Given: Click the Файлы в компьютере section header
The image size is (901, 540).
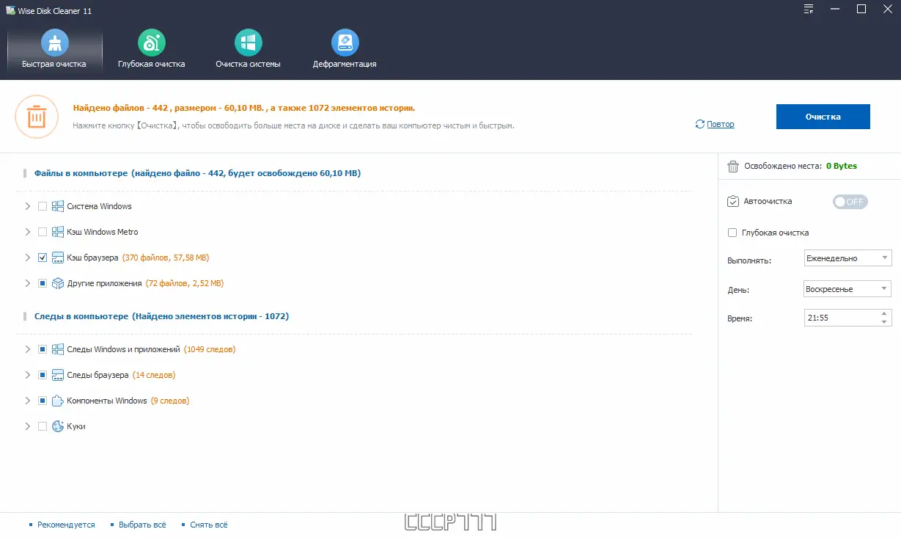Looking at the screenshot, I should point(197,174).
